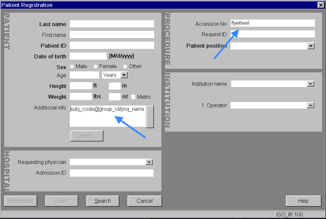Click the Preregister button

coord(20,201)
